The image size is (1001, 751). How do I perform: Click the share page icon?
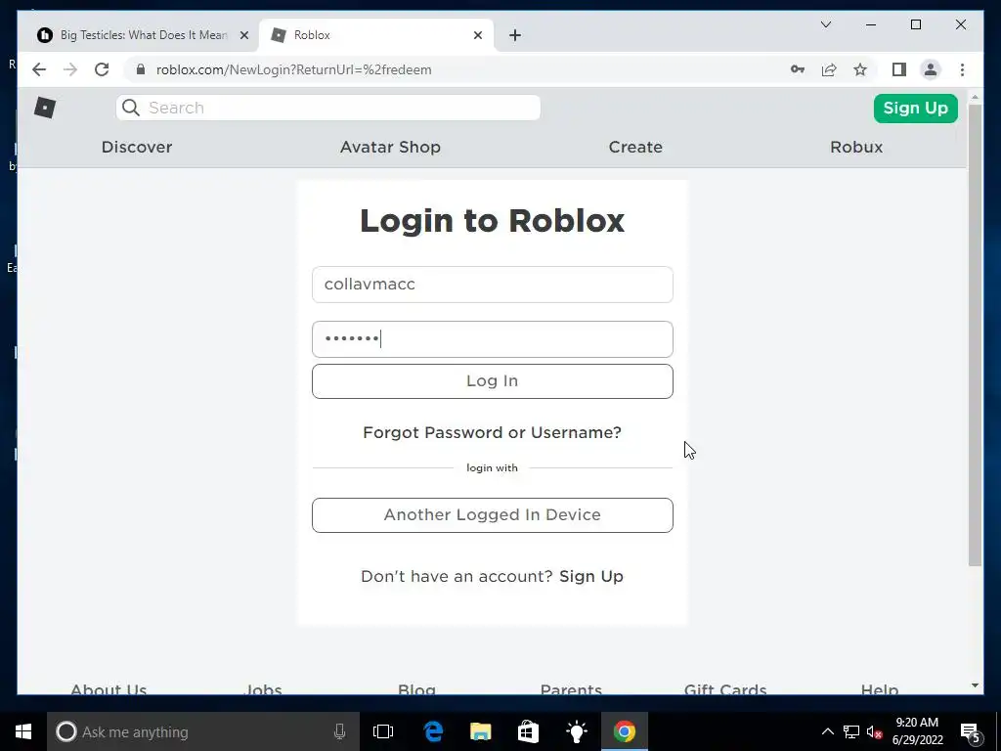pos(829,69)
